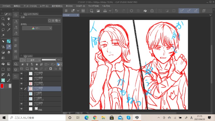Hide the 用紙 paper layer
The image size is (215, 121).
21,109
